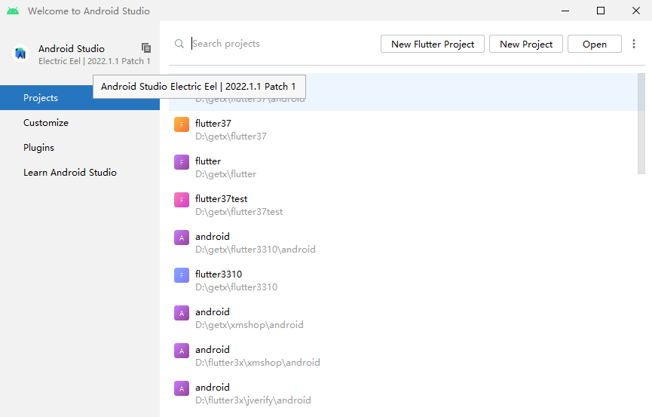Click the A icon for jverify\android project
This screenshot has width=652, height=417.
tap(182, 388)
